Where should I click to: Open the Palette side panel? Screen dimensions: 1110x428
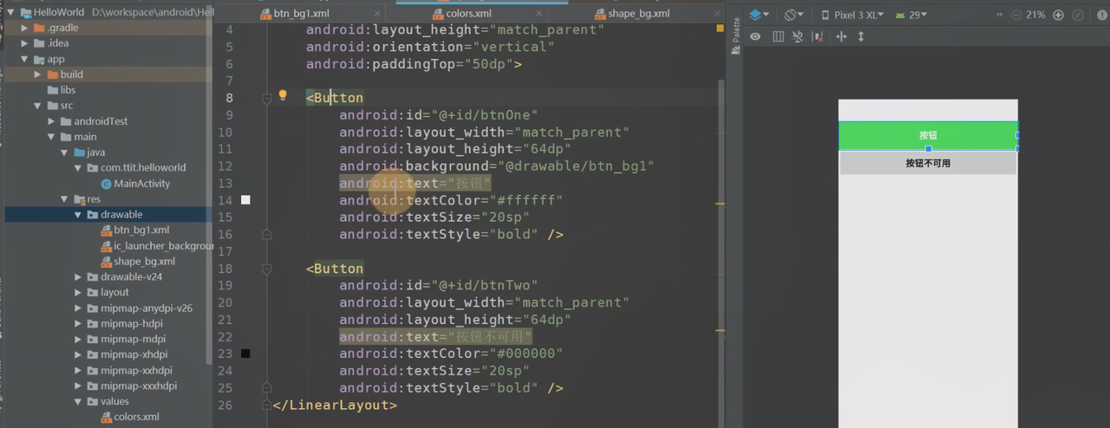tap(736, 36)
